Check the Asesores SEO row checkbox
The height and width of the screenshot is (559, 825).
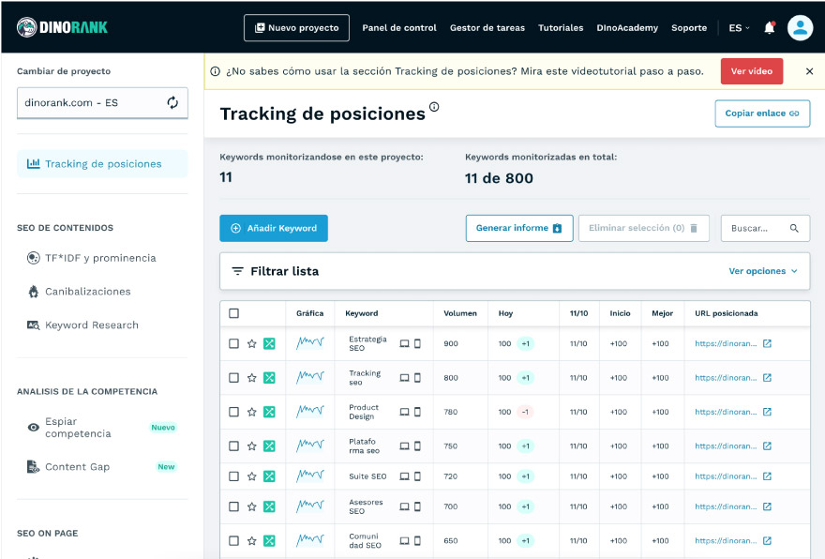pos(233,506)
